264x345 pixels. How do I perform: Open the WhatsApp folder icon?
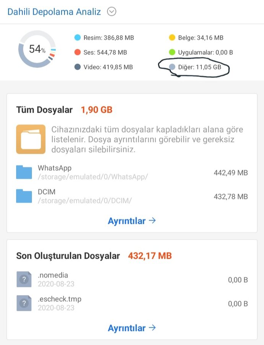point(24,172)
